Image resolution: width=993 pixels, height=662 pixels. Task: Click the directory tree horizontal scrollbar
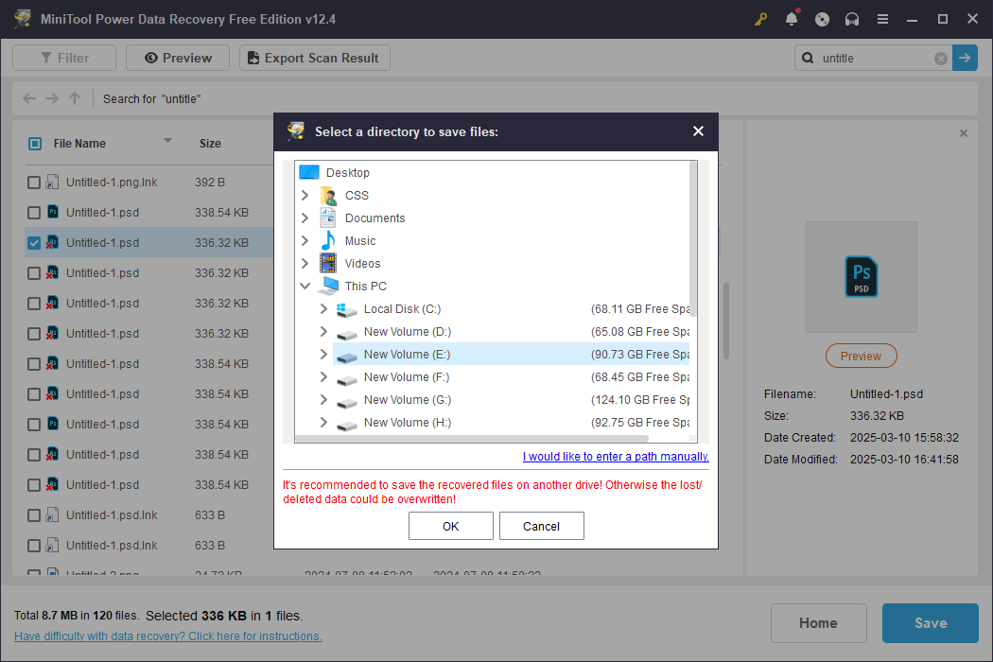(472, 439)
